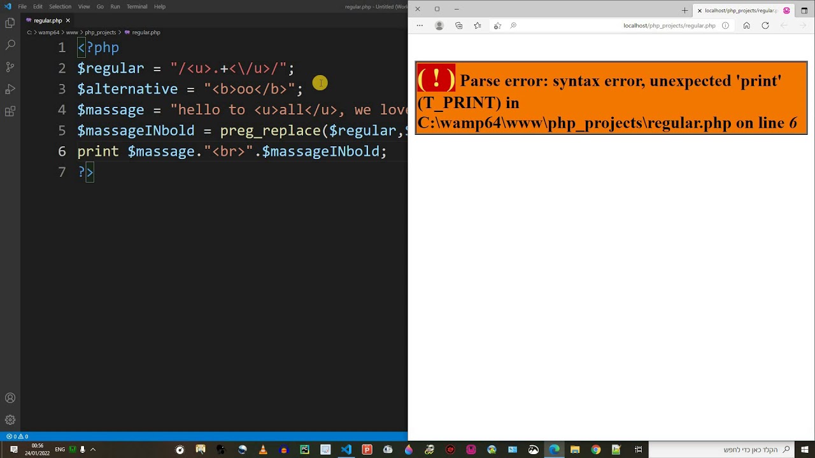Show hidden system tray icons
Screen dimensions: 815x458
(x=93, y=450)
